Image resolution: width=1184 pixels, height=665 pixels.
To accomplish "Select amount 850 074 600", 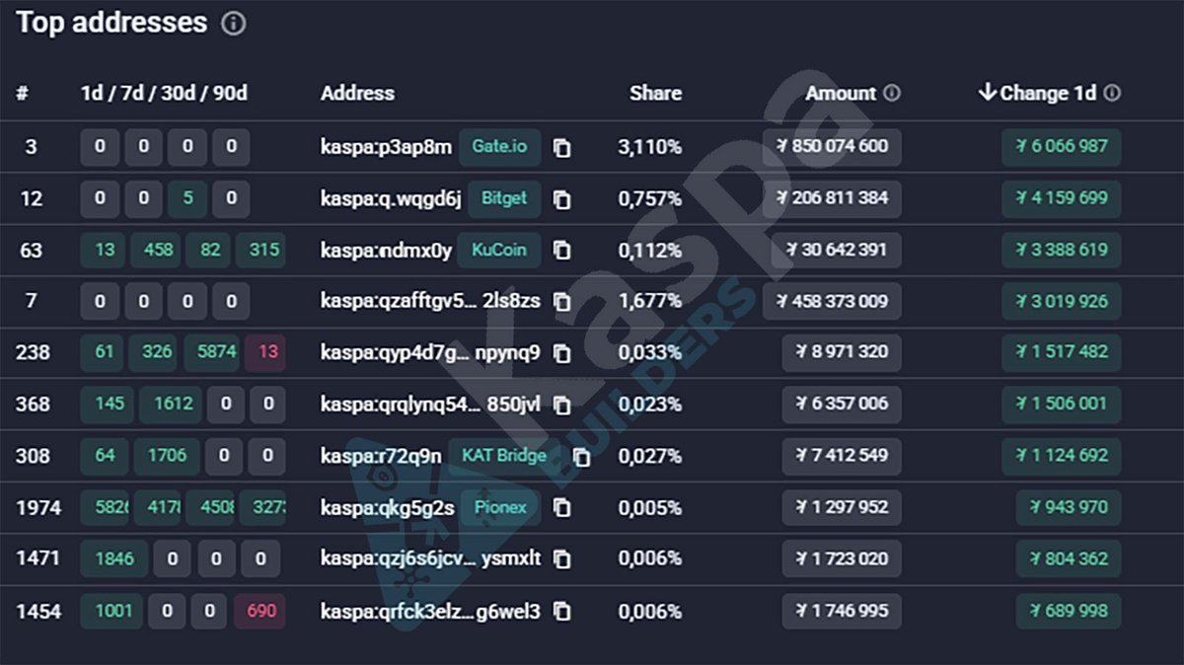I will point(832,147).
